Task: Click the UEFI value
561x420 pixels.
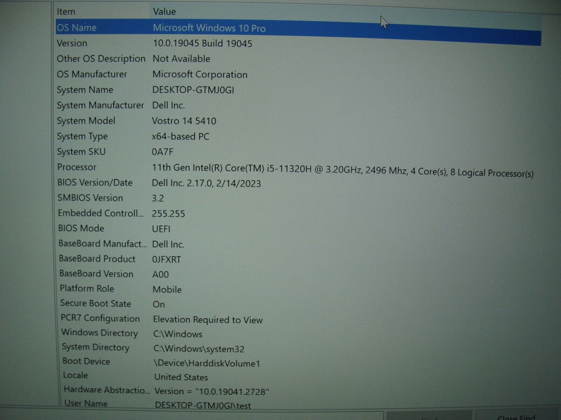Action: pos(161,229)
